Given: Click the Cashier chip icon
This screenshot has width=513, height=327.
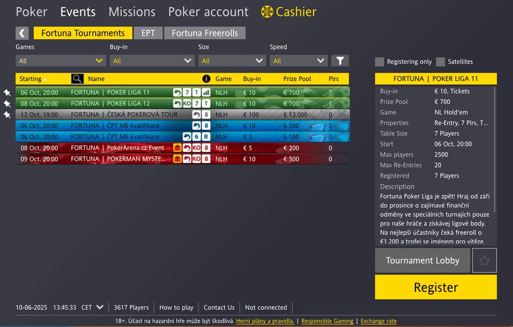Looking at the screenshot, I should click(x=267, y=11).
